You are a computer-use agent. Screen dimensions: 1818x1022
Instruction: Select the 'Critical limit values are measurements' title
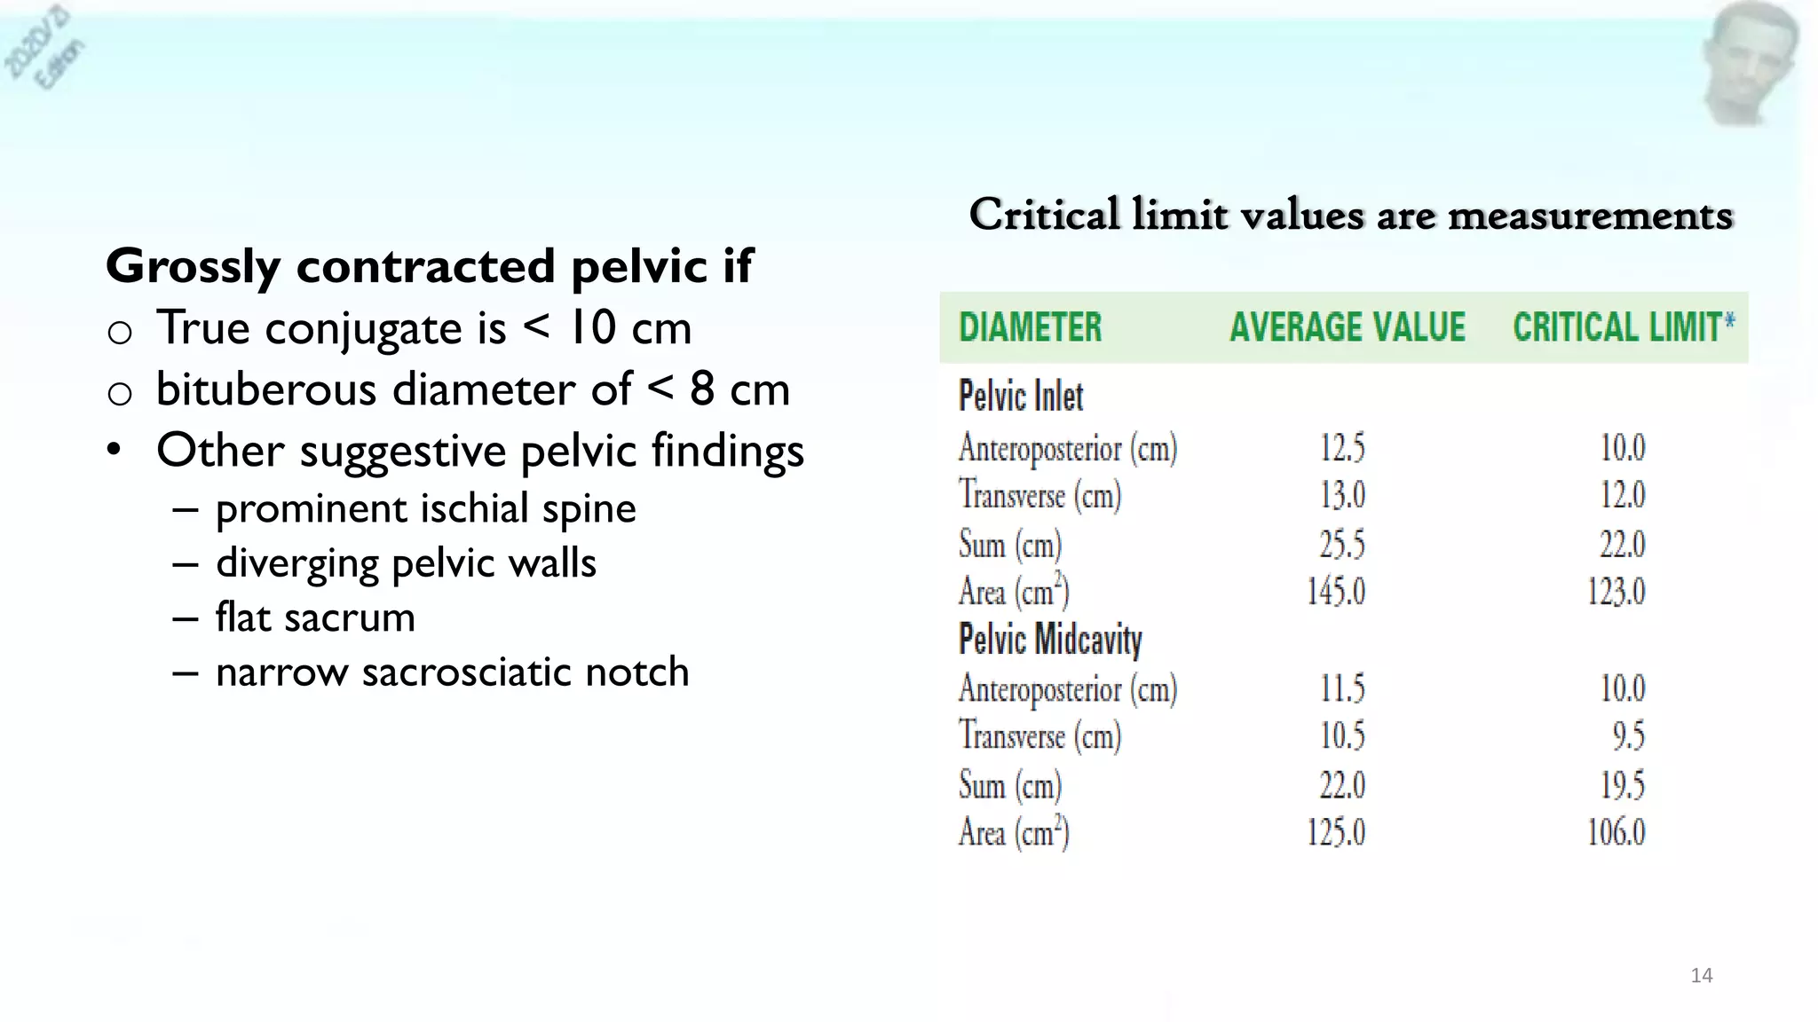coord(1351,216)
